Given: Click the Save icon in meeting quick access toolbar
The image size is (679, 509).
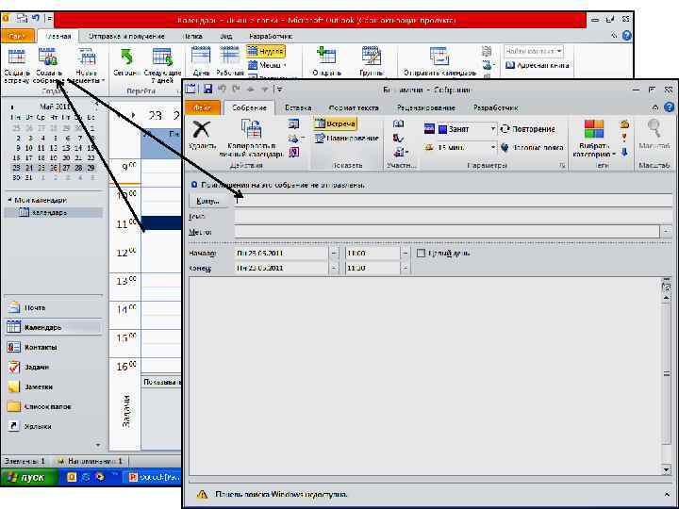Looking at the screenshot, I should click(x=207, y=90).
